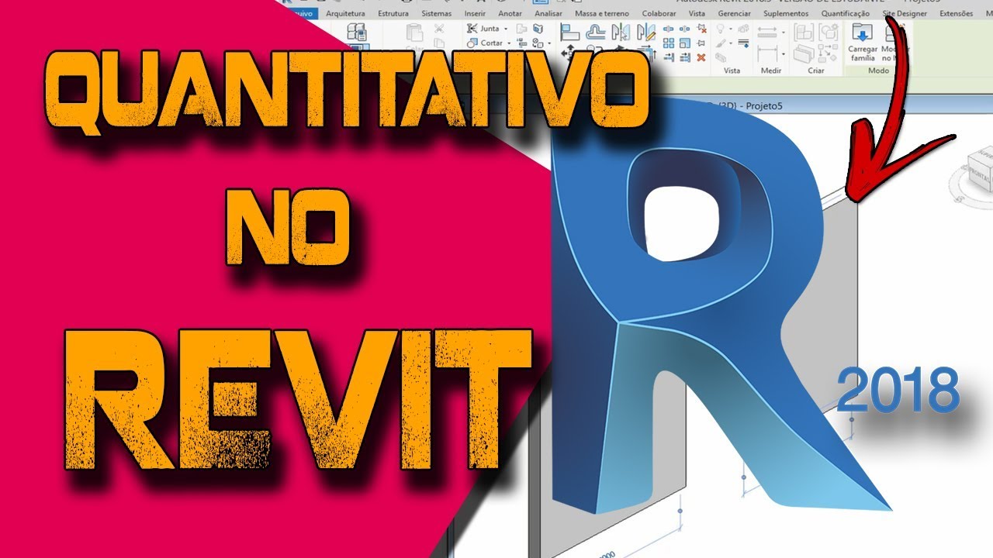
Task: Select Mirror pick axis tool
Action: (621, 33)
